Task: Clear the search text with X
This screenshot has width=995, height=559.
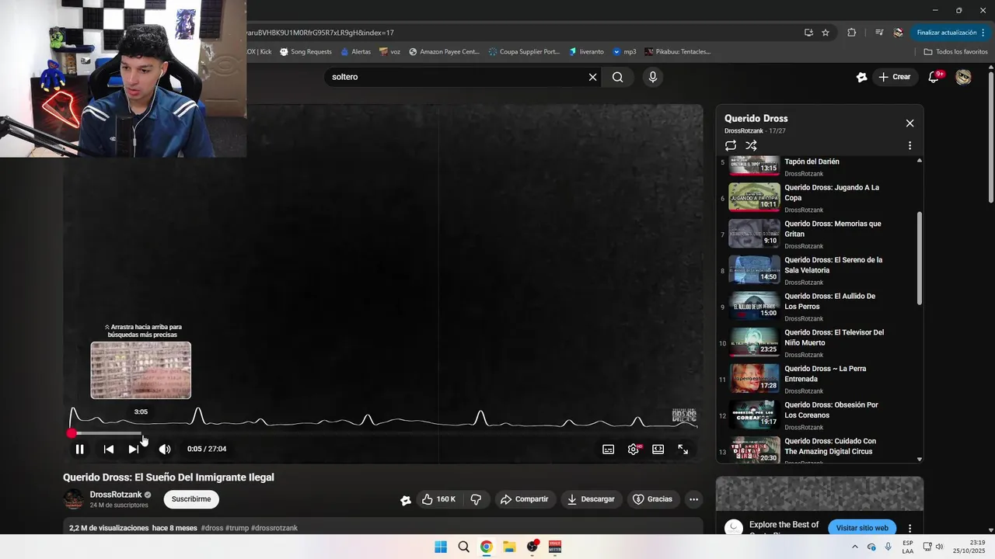Action: coord(592,77)
